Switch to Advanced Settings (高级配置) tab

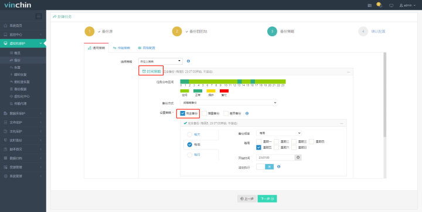pyautogui.click(x=147, y=48)
